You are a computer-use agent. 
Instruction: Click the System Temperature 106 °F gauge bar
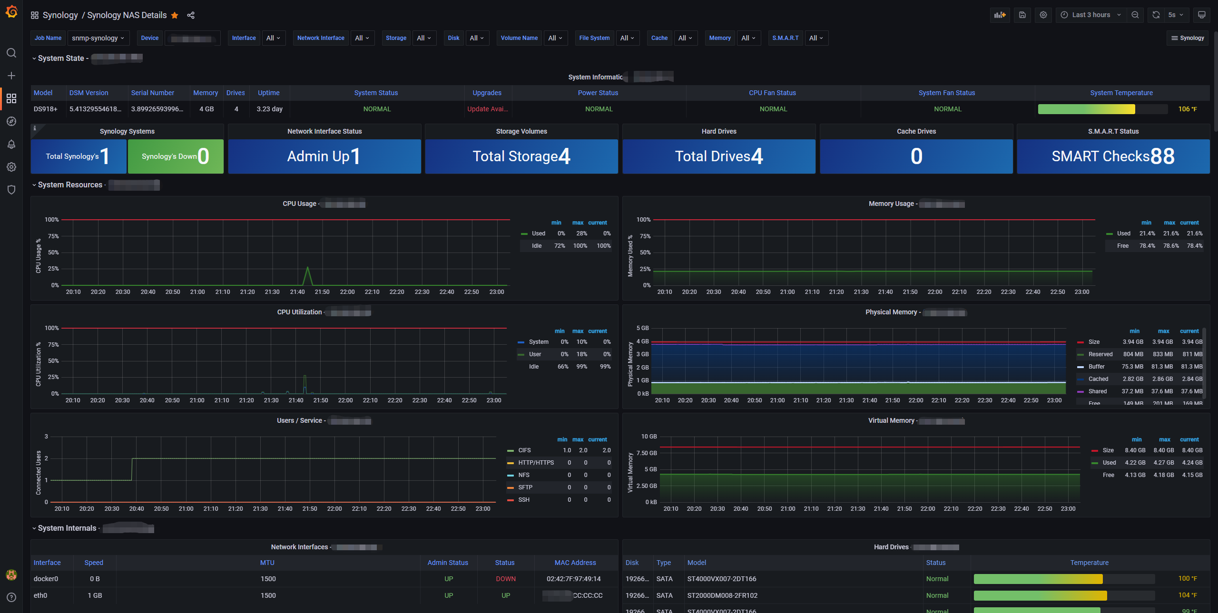pos(1103,109)
